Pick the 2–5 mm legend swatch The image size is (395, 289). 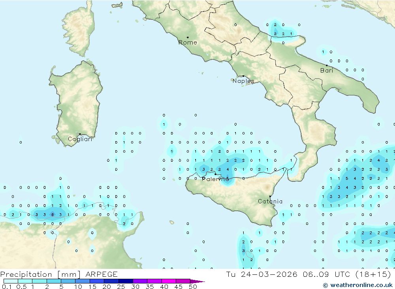tap(54, 281)
